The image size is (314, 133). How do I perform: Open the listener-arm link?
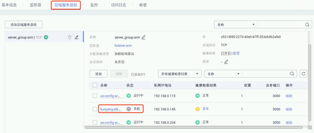[123, 46]
